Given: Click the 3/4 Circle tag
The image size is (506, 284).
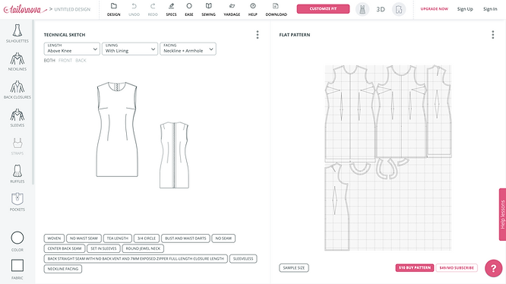Looking at the screenshot, I should click(x=147, y=238).
